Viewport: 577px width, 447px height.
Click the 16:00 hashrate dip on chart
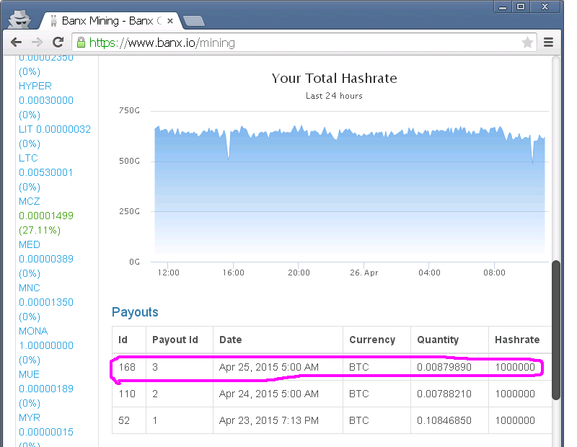[228, 154]
